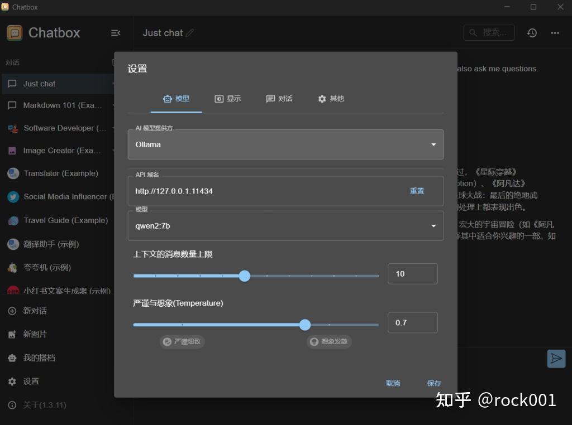Save settings with the 保存 button
572x425 pixels.
coord(434,383)
